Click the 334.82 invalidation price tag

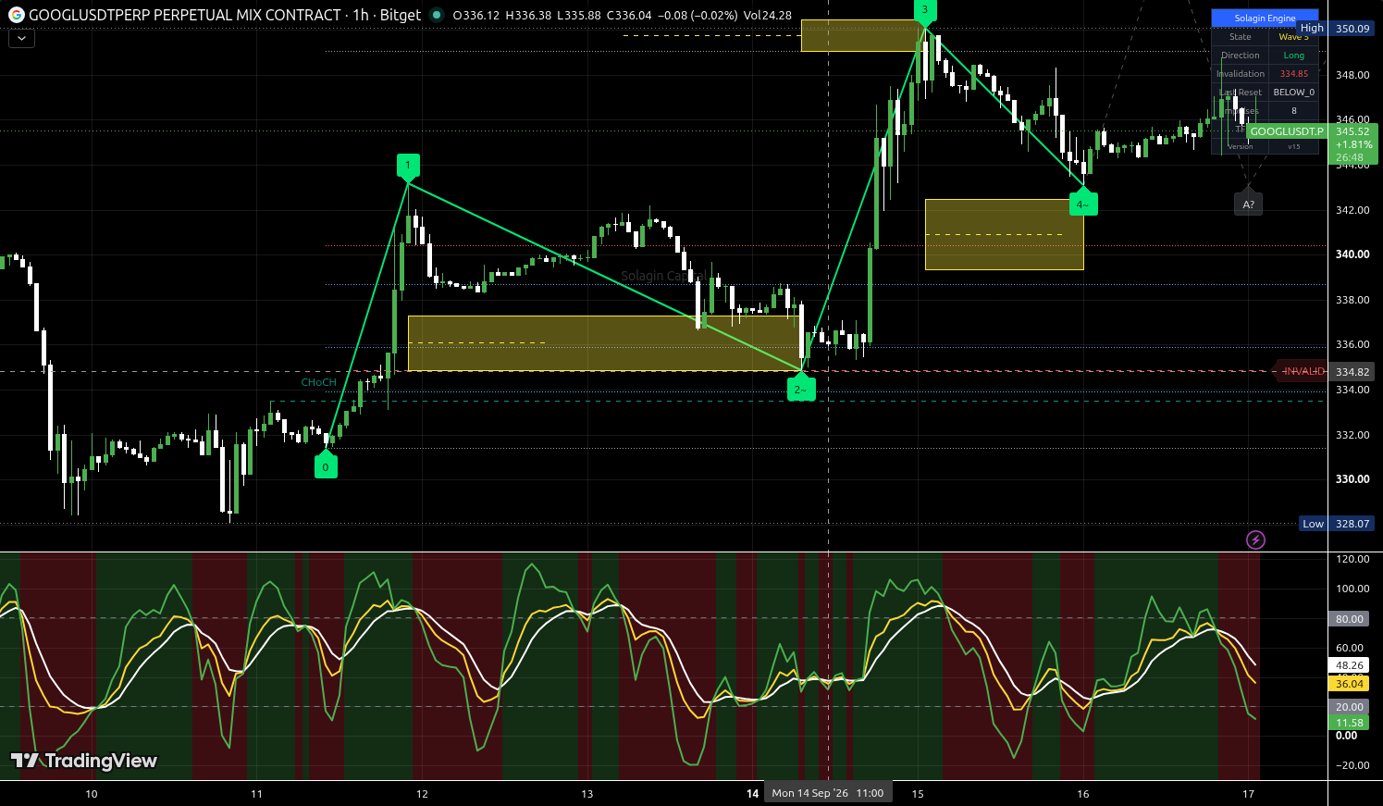[x=1352, y=372]
